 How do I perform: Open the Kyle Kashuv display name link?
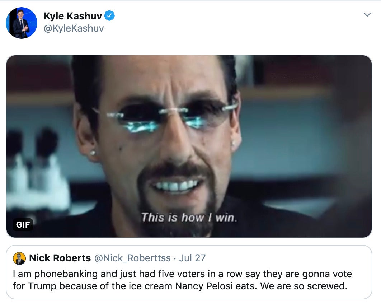coord(73,16)
